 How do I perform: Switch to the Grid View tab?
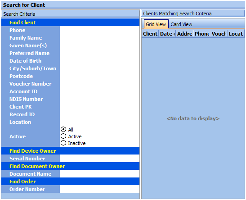pyautogui.click(x=156, y=24)
